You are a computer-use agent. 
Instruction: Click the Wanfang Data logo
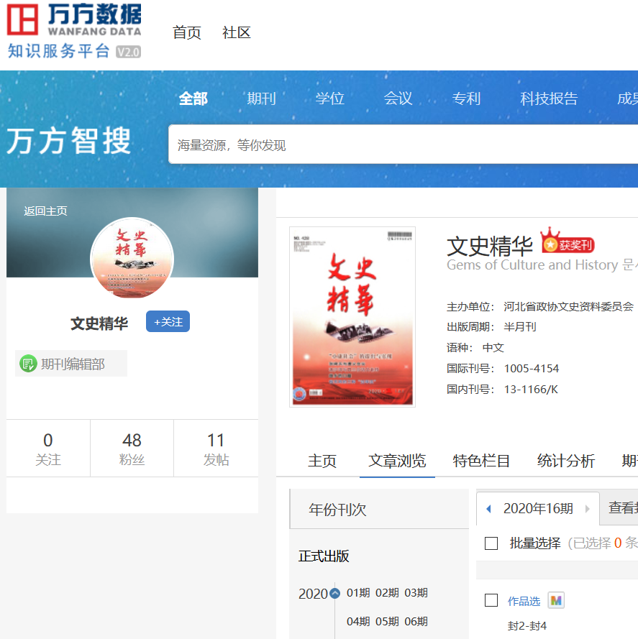(74, 31)
